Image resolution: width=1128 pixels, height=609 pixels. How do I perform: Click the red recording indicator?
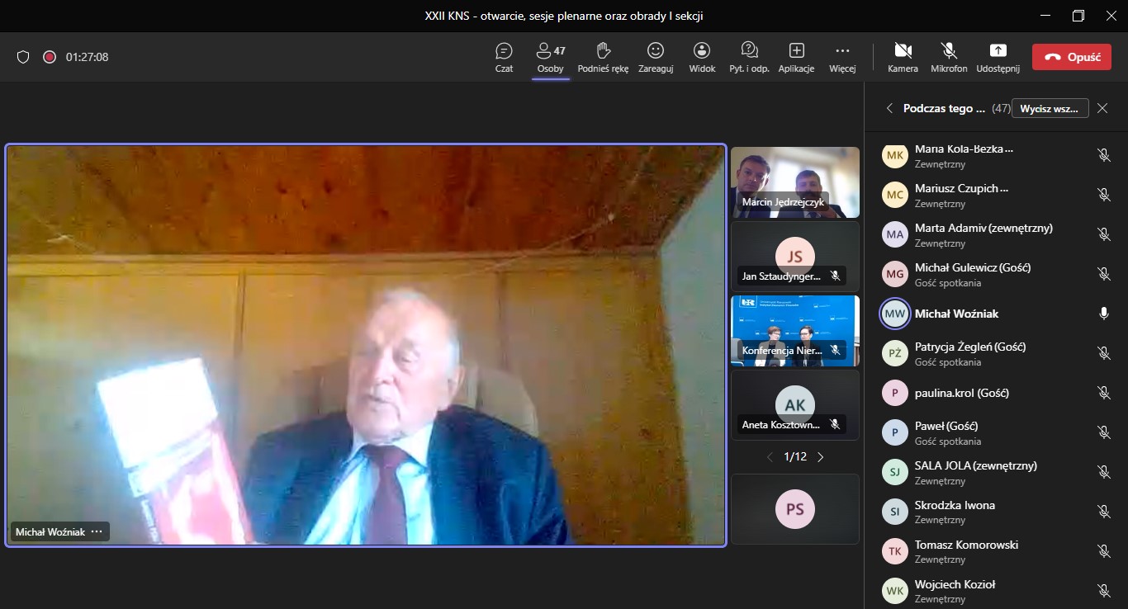click(49, 57)
